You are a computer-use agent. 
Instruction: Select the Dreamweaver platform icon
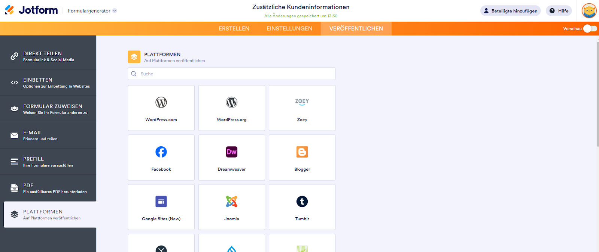pos(231,152)
